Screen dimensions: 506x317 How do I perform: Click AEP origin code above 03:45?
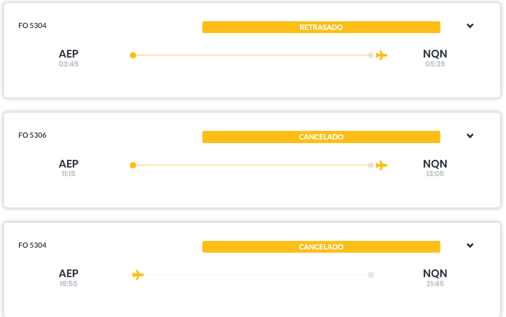[x=69, y=54]
